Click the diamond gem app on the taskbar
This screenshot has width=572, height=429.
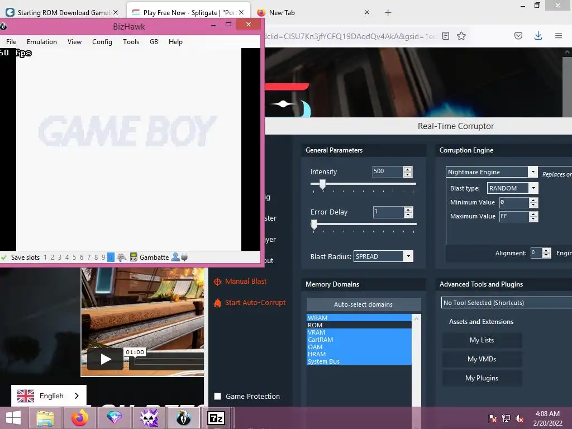pos(114,417)
